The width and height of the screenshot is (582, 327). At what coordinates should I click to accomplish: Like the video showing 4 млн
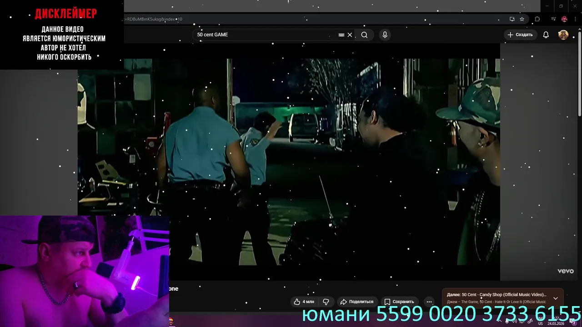pyautogui.click(x=304, y=302)
